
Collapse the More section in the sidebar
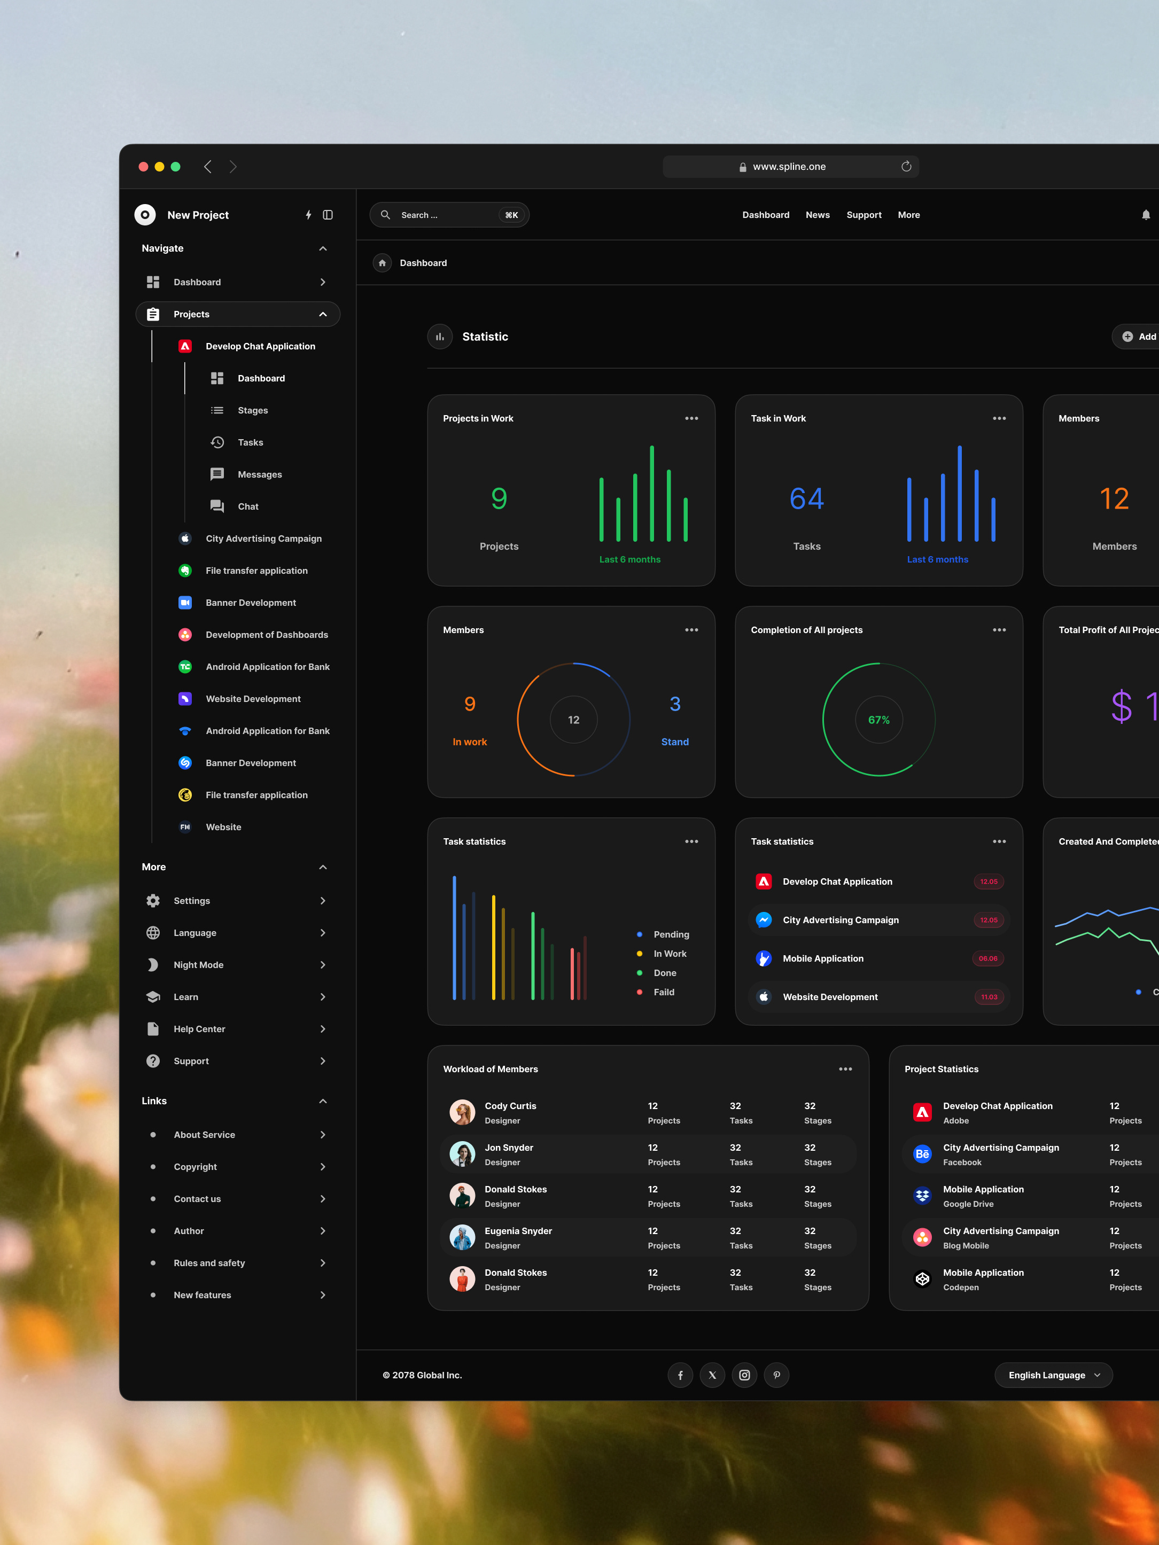[323, 868]
